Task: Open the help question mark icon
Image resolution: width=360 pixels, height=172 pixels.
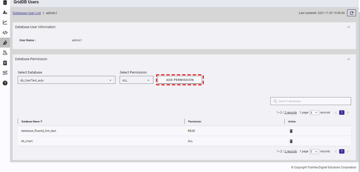Action: (5, 83)
